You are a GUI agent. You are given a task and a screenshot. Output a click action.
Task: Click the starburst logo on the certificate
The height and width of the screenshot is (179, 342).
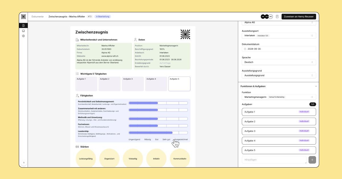[x=185, y=34]
